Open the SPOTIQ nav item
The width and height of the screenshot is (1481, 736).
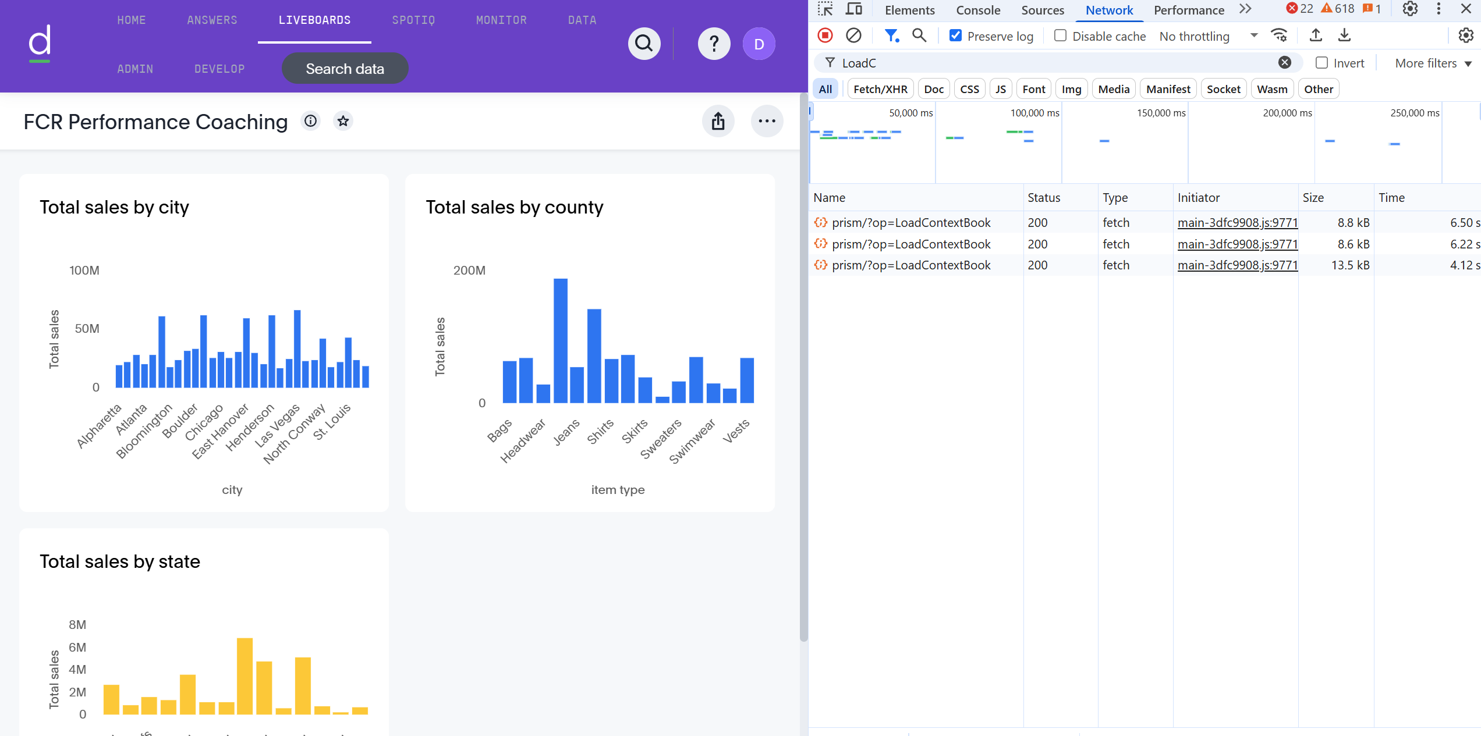coord(413,20)
